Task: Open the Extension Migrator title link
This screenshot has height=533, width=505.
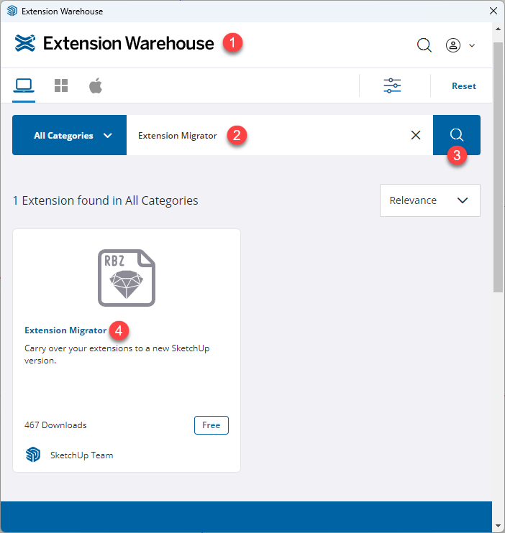Action: coord(65,330)
